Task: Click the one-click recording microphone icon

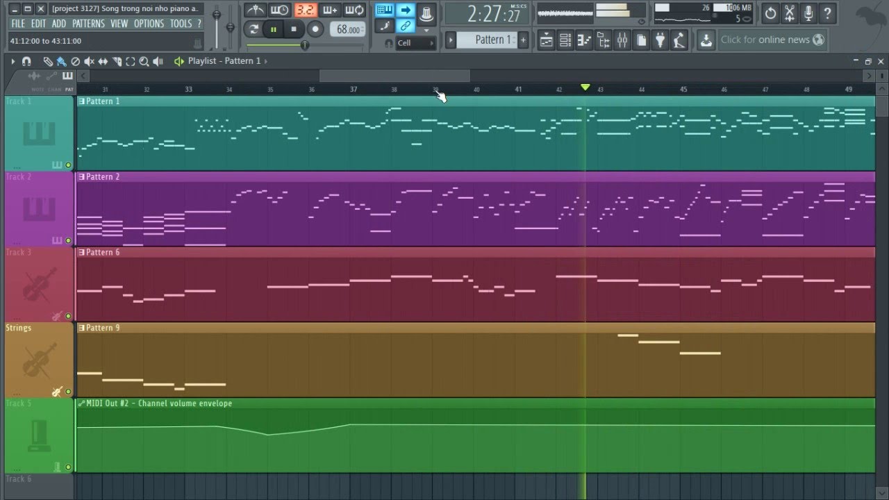Action: point(808,13)
